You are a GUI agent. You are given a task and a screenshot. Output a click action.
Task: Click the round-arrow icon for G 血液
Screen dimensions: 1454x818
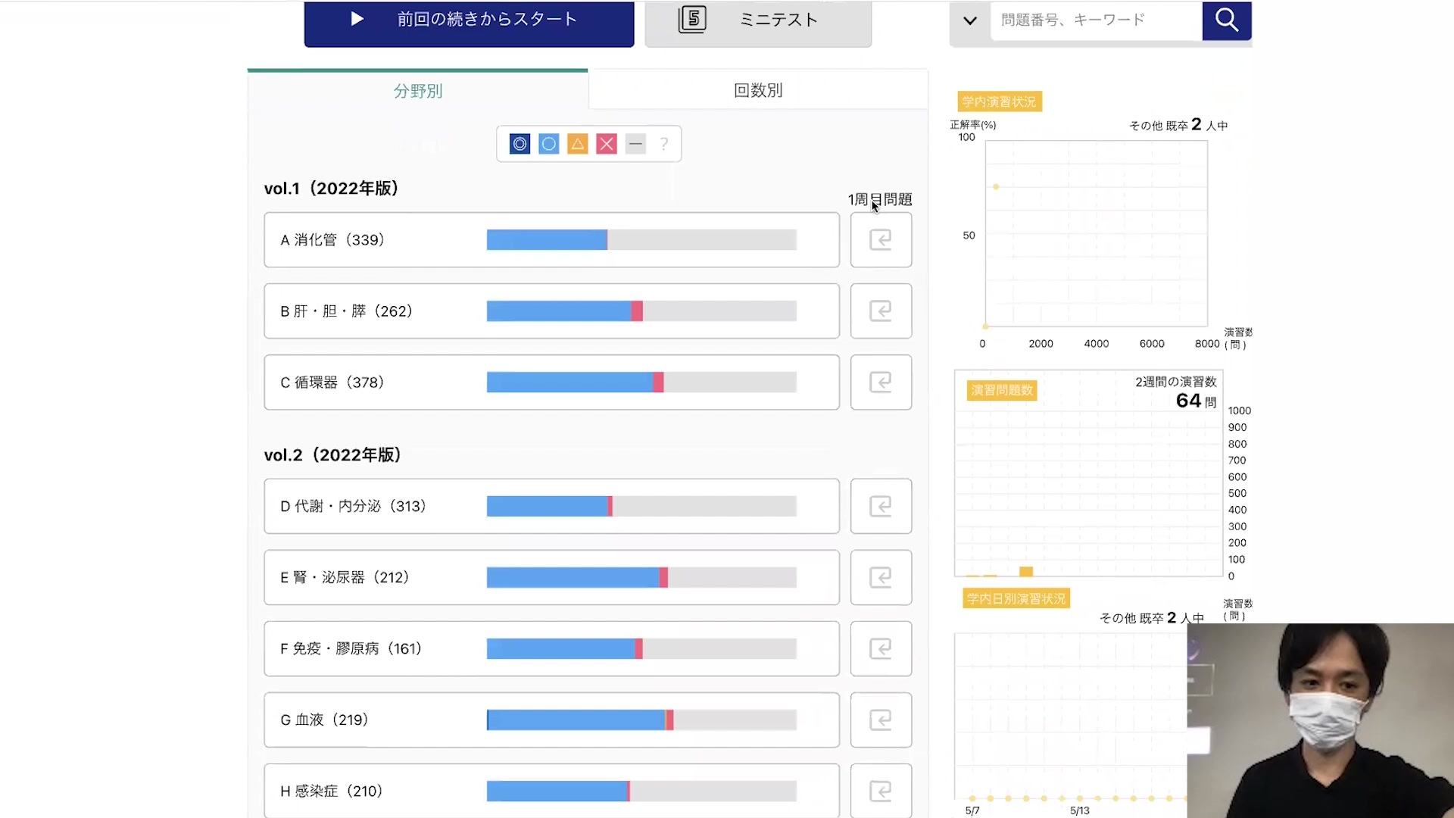881,720
